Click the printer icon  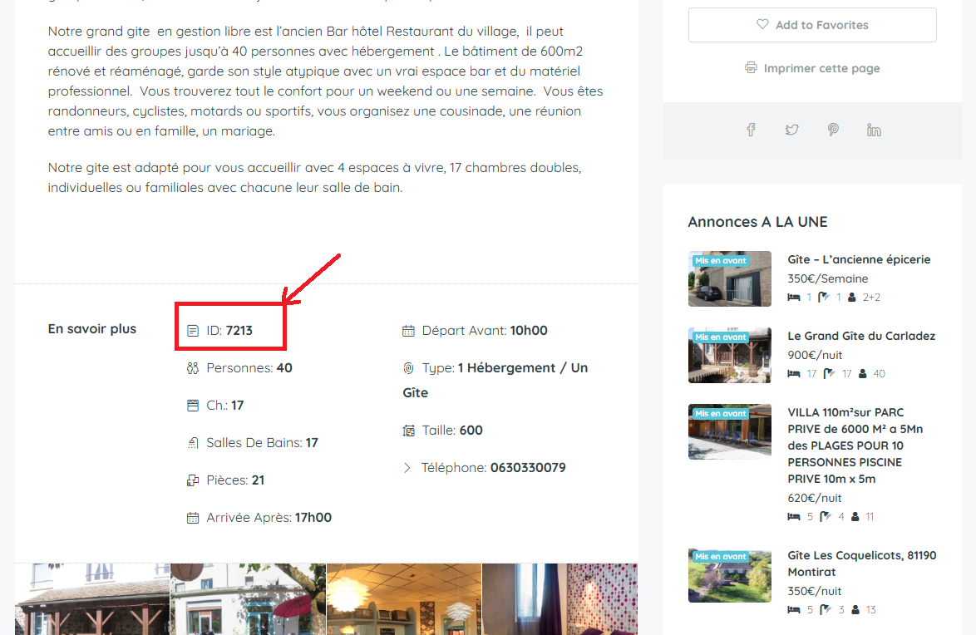click(x=752, y=68)
